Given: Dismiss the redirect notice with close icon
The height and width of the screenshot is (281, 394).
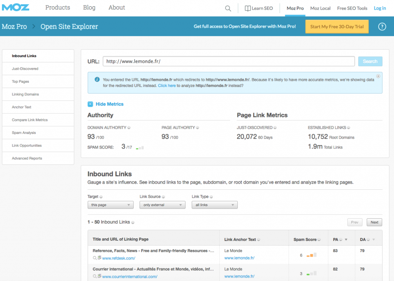Looking at the screenshot, I should (x=378, y=76).
